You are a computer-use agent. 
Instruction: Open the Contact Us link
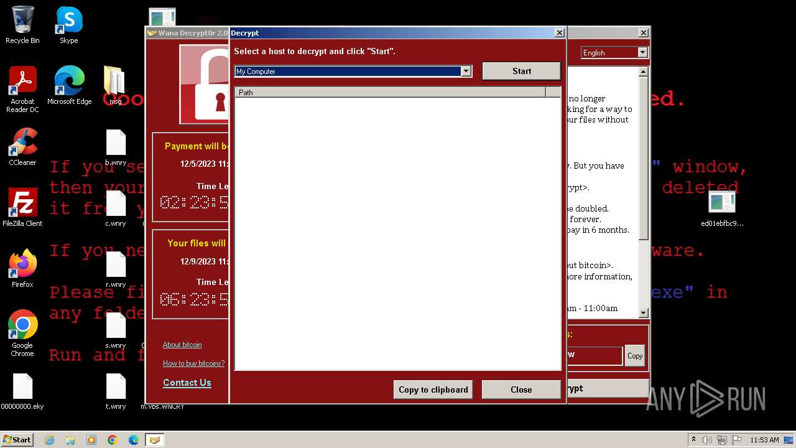coord(187,383)
